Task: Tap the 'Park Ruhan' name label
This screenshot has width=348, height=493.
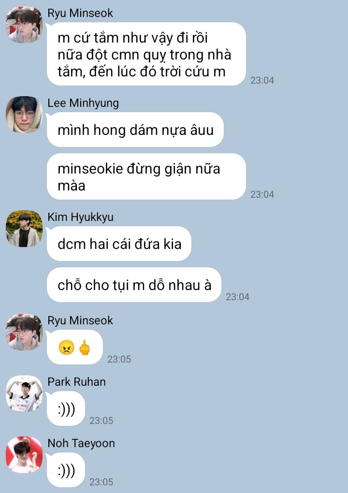Action: [77, 382]
